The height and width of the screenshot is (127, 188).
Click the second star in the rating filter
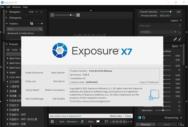117,122
